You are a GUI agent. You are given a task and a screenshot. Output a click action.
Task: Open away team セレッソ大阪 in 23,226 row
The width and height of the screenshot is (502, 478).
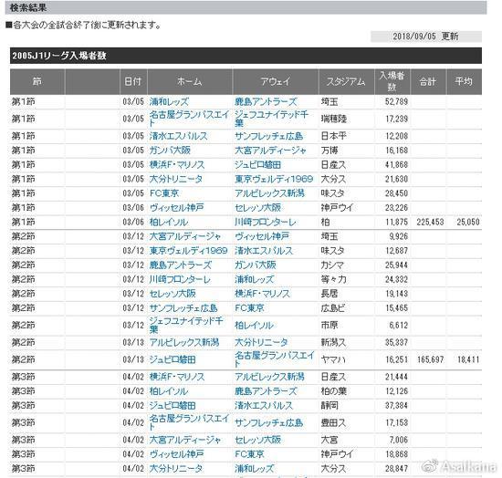(257, 208)
